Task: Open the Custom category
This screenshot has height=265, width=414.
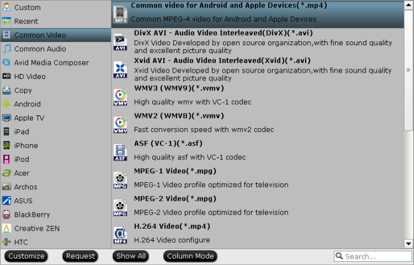Action: click(55, 7)
